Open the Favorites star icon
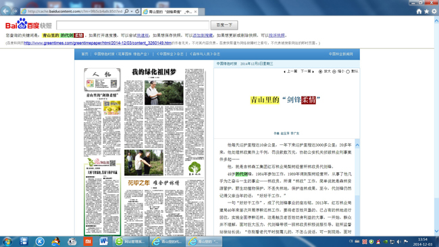439x247 pixels. coord(426,11)
